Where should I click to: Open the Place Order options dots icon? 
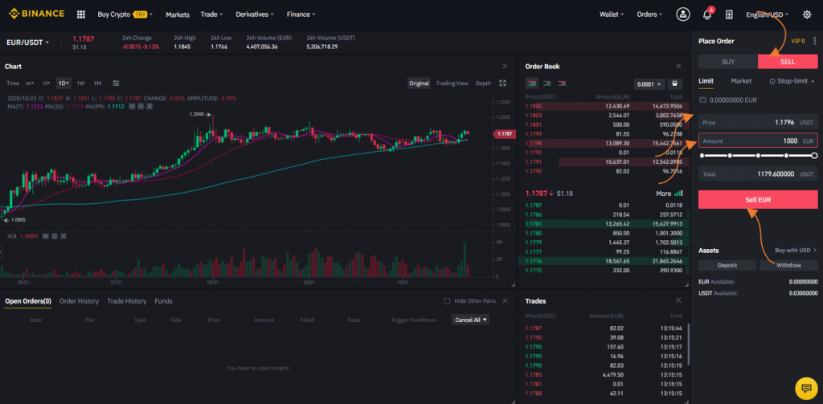point(815,41)
